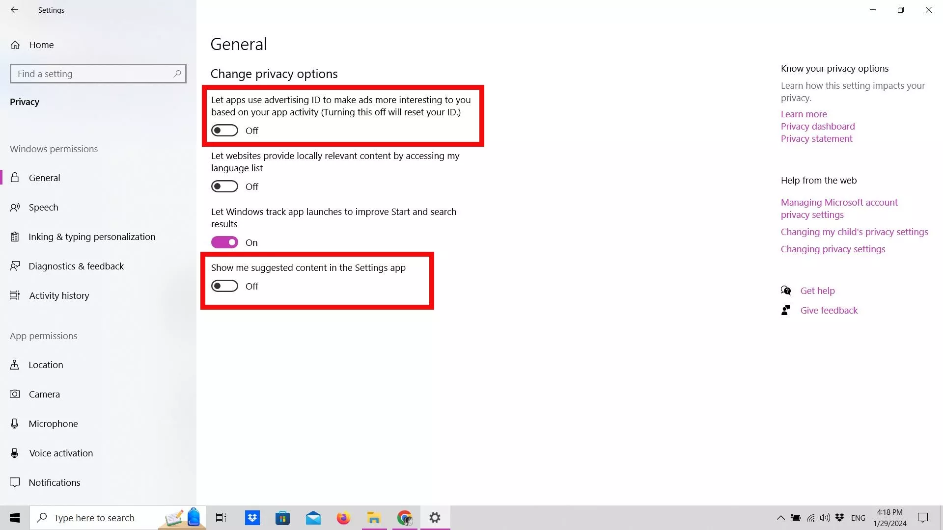Open Microphone permissions
Screen dimensions: 943x530
53,424
